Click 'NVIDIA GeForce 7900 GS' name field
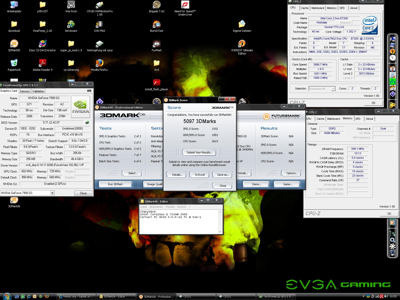Screen dimensions: 400x300 click(44, 98)
